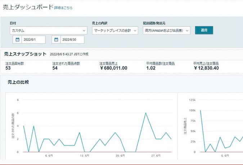
Task: Click the 75k axis label on sales chart
Action: 193,121
